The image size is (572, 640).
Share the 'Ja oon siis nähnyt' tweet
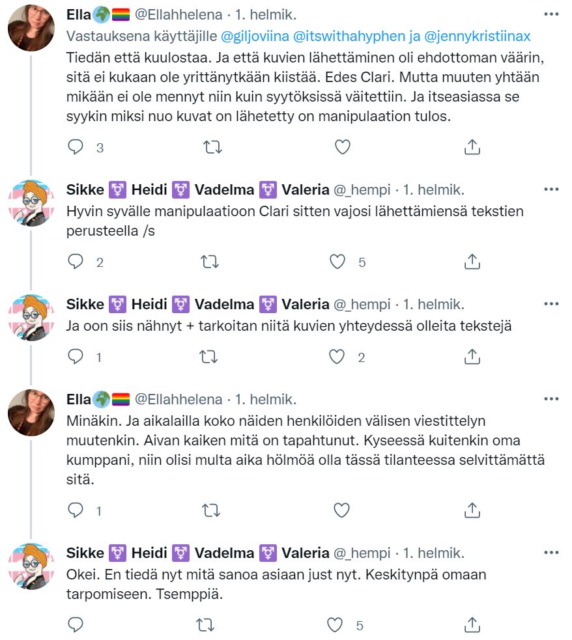point(472,357)
